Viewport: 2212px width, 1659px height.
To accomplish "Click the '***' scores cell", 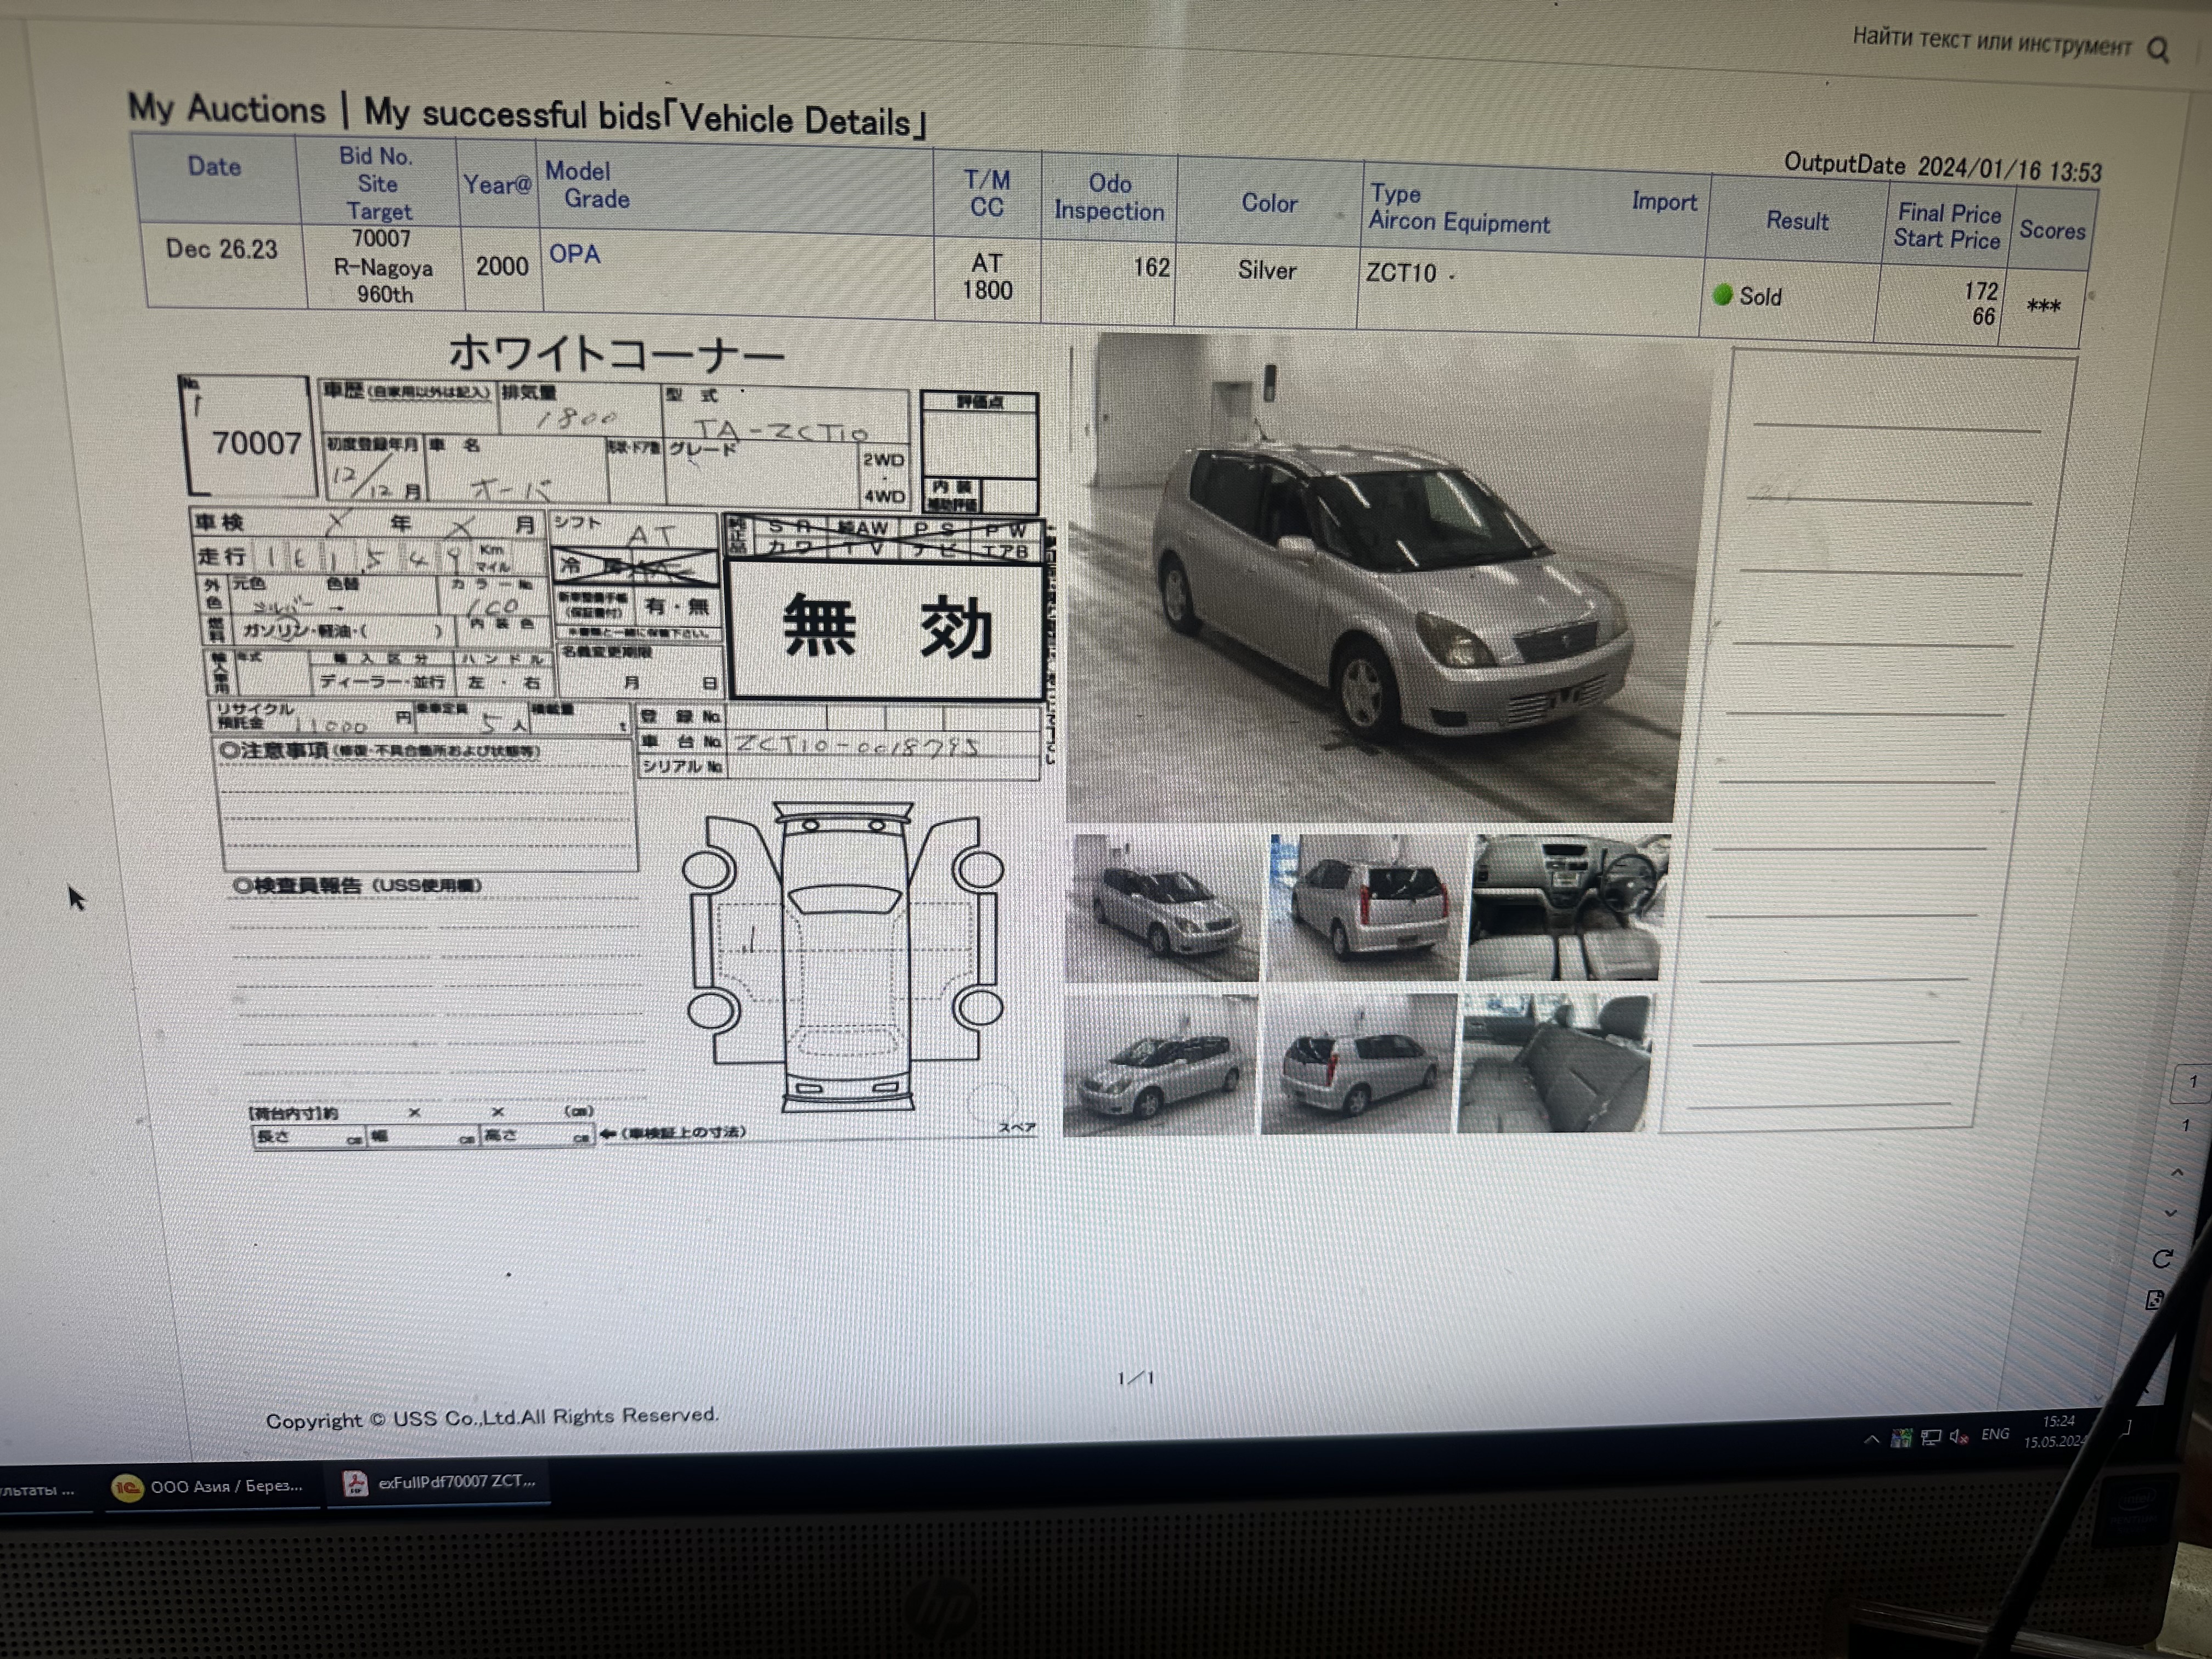I will click(x=2043, y=307).
